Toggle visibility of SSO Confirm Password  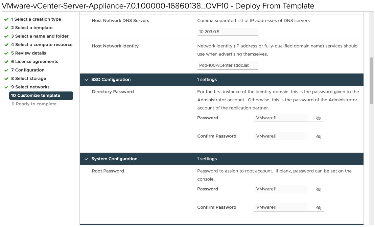(318, 137)
